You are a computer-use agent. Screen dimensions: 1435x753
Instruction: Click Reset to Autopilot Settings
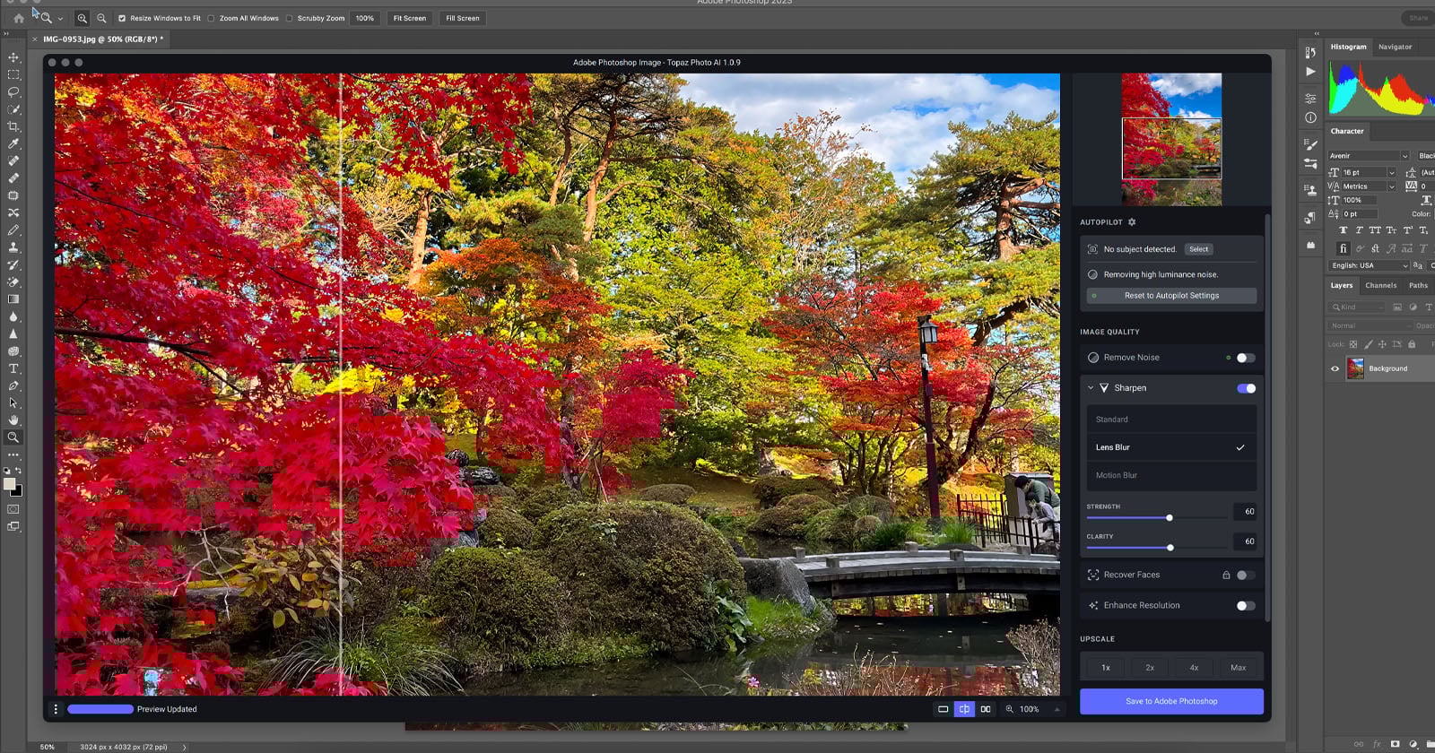click(x=1171, y=296)
